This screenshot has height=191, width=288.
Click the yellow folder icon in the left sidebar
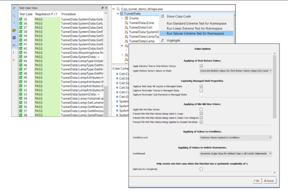click(14, 30)
